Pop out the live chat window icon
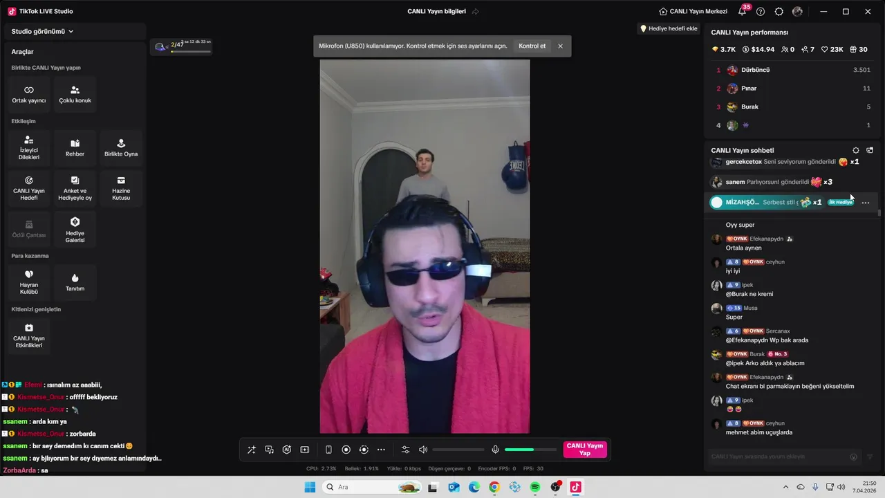885x498 pixels. pyautogui.click(x=870, y=150)
